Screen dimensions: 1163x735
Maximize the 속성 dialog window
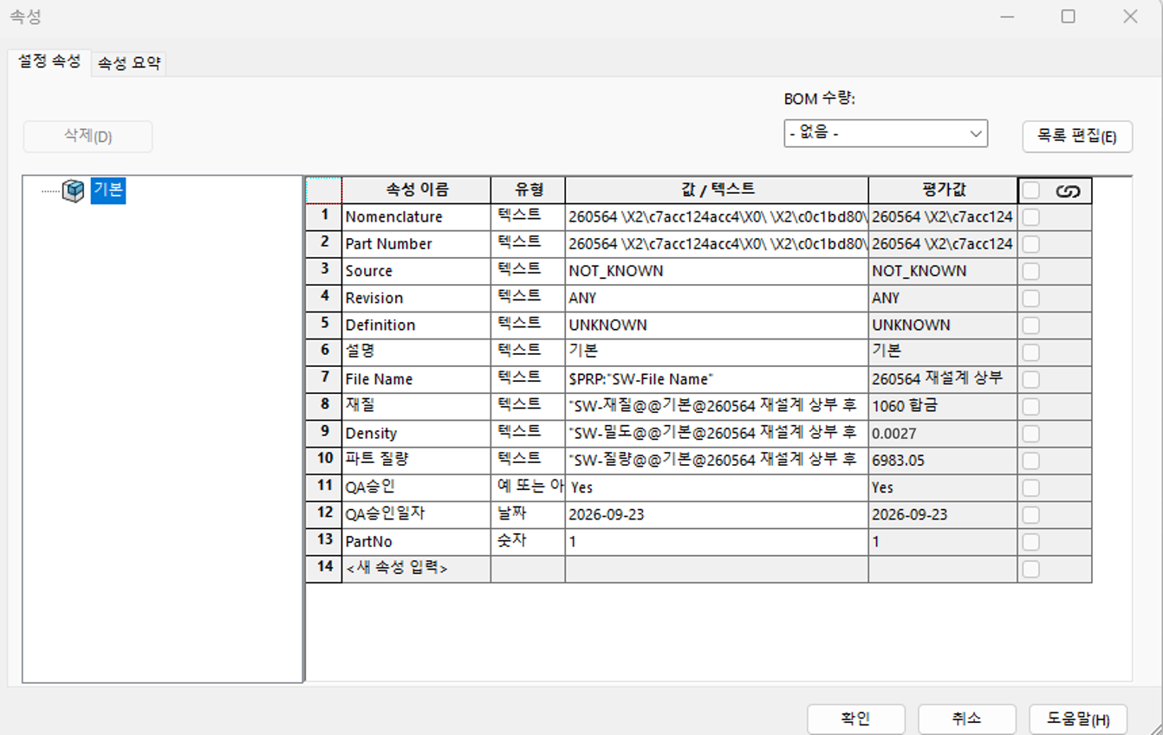tap(1069, 16)
